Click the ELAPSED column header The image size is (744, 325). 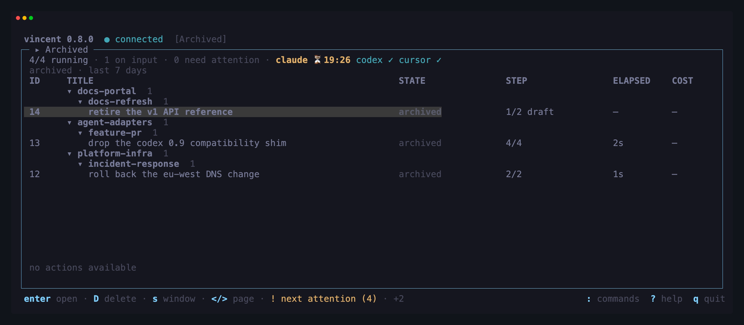631,81
